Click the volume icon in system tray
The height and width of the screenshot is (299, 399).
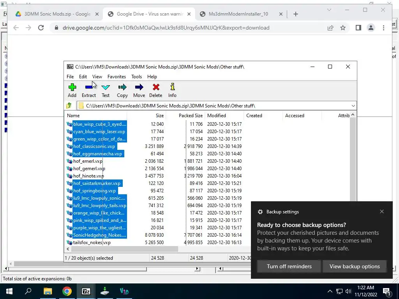(x=348, y=291)
